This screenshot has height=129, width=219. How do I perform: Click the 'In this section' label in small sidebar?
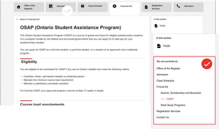click(x=160, y=19)
